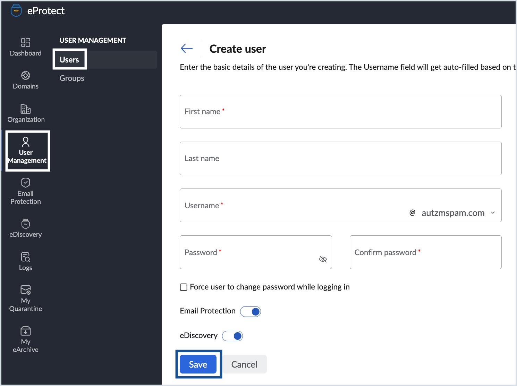Toggle password visibility eye icon
This screenshot has width=517, height=386.
pos(323,259)
